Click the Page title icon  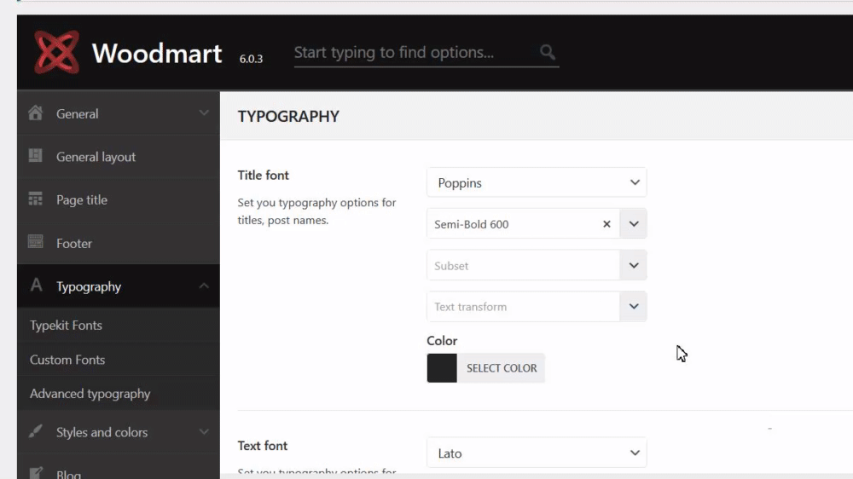(36, 199)
